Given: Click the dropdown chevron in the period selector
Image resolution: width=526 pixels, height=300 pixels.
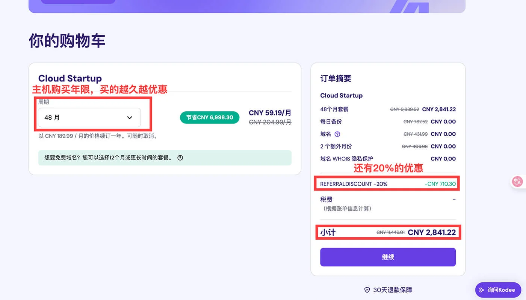Looking at the screenshot, I should [x=129, y=117].
